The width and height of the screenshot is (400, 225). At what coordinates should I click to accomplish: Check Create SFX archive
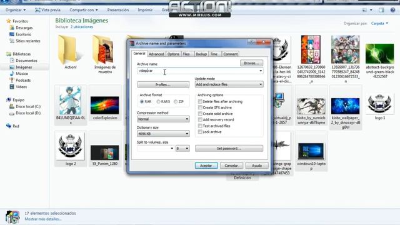pos(200,107)
